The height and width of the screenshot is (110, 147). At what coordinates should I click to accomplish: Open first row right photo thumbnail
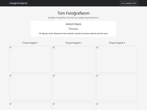(117, 59)
